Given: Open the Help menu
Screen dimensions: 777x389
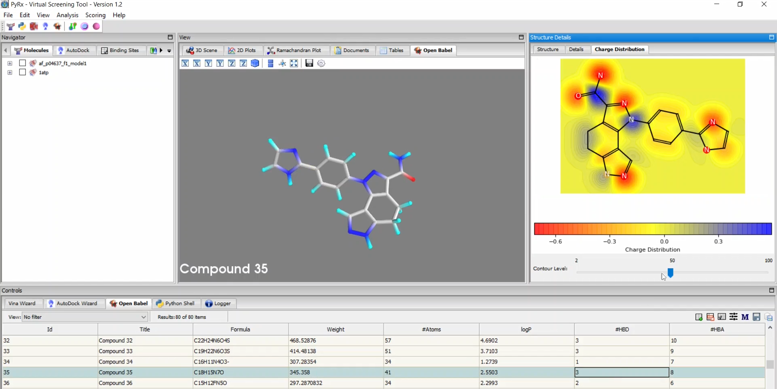Looking at the screenshot, I should (x=119, y=15).
